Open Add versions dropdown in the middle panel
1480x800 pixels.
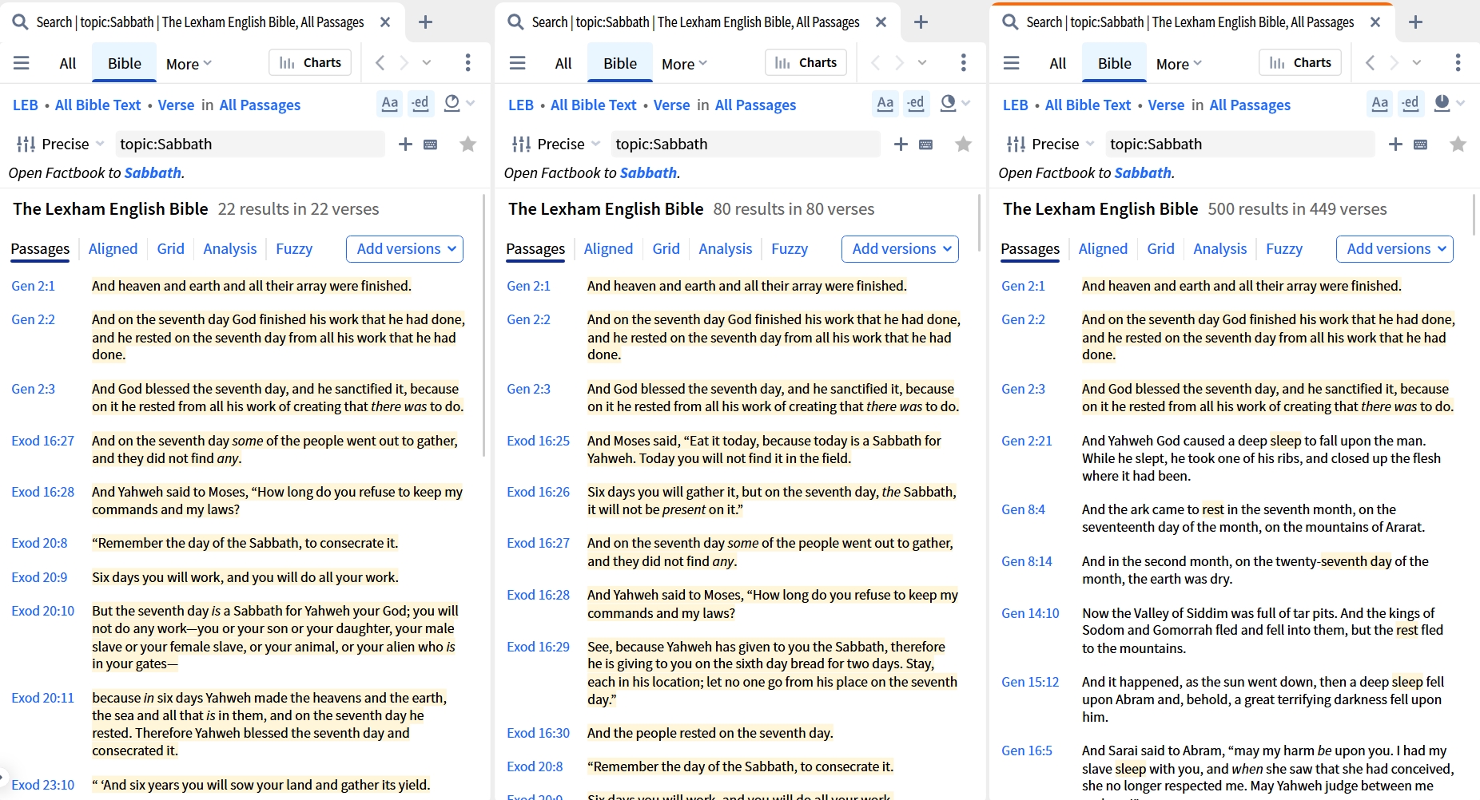pyautogui.click(x=901, y=249)
